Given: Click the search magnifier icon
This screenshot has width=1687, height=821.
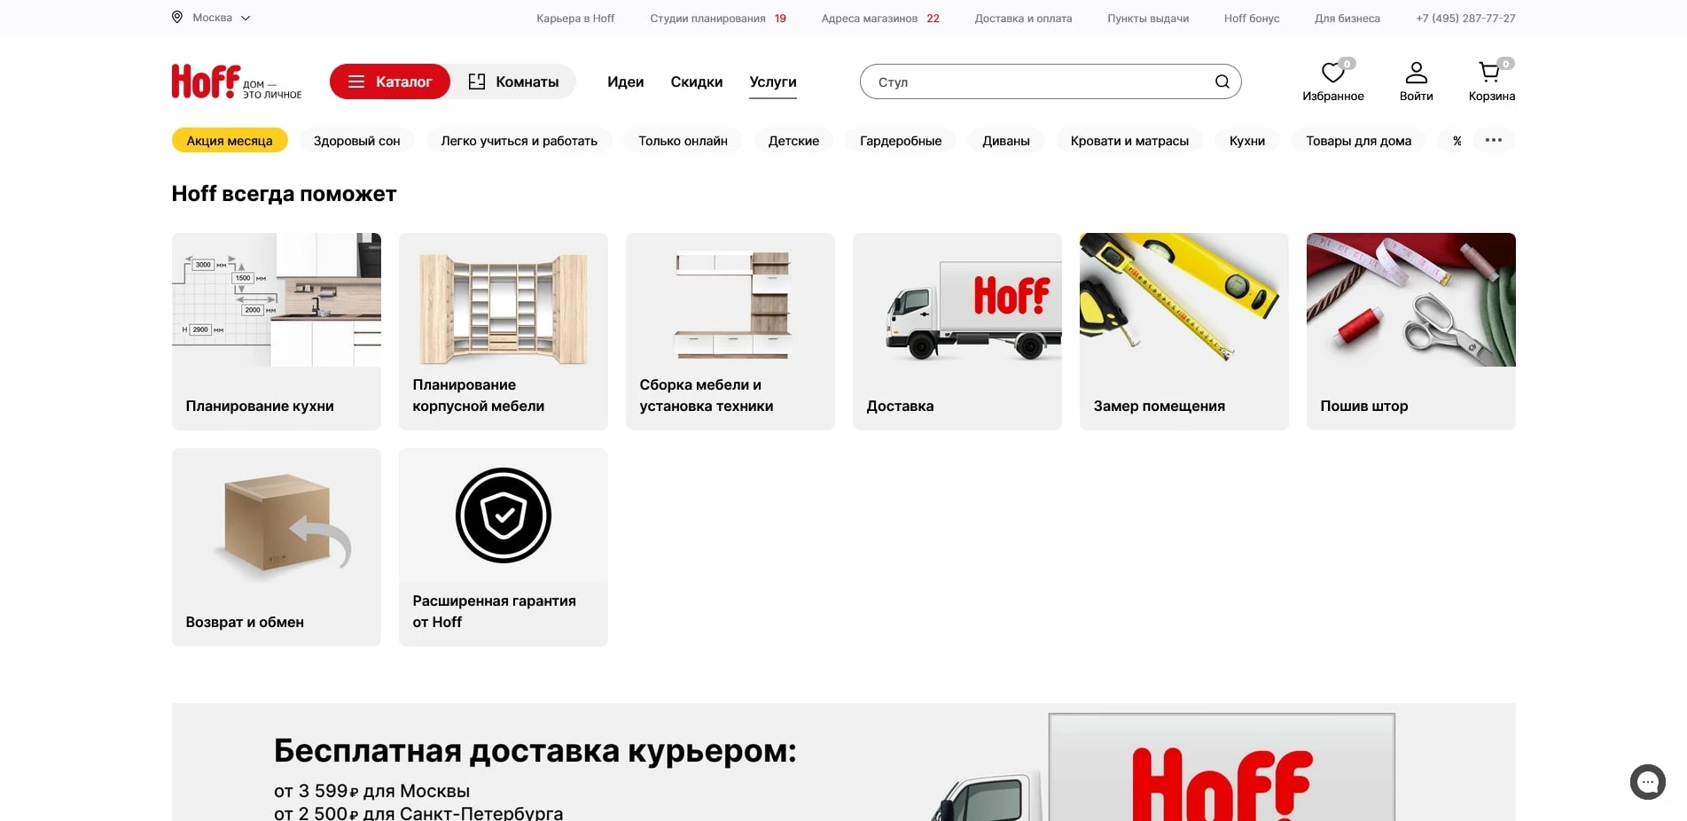Looking at the screenshot, I should coord(1222,81).
